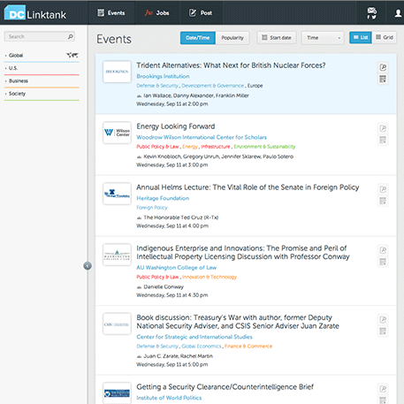The height and width of the screenshot is (404, 404).
Task: Click the top icon on the Security Clearance event
Action: pos(383,389)
